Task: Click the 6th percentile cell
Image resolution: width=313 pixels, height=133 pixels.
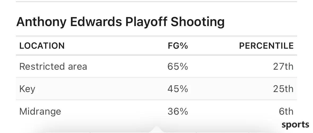Action: tap(286, 111)
